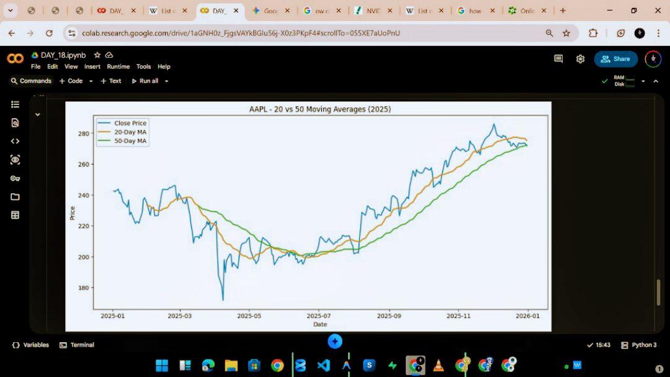Open browser zoom magnifier icon
The width and height of the screenshot is (670, 377).
pos(549,33)
